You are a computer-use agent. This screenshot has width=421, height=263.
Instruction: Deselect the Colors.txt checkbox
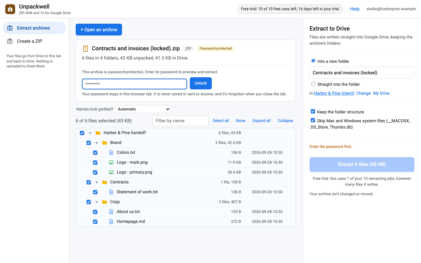95,153
